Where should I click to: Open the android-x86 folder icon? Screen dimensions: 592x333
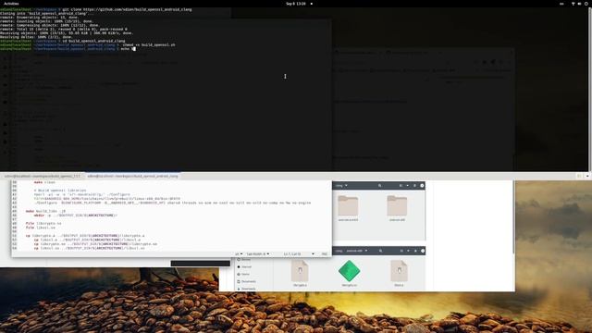click(x=397, y=205)
